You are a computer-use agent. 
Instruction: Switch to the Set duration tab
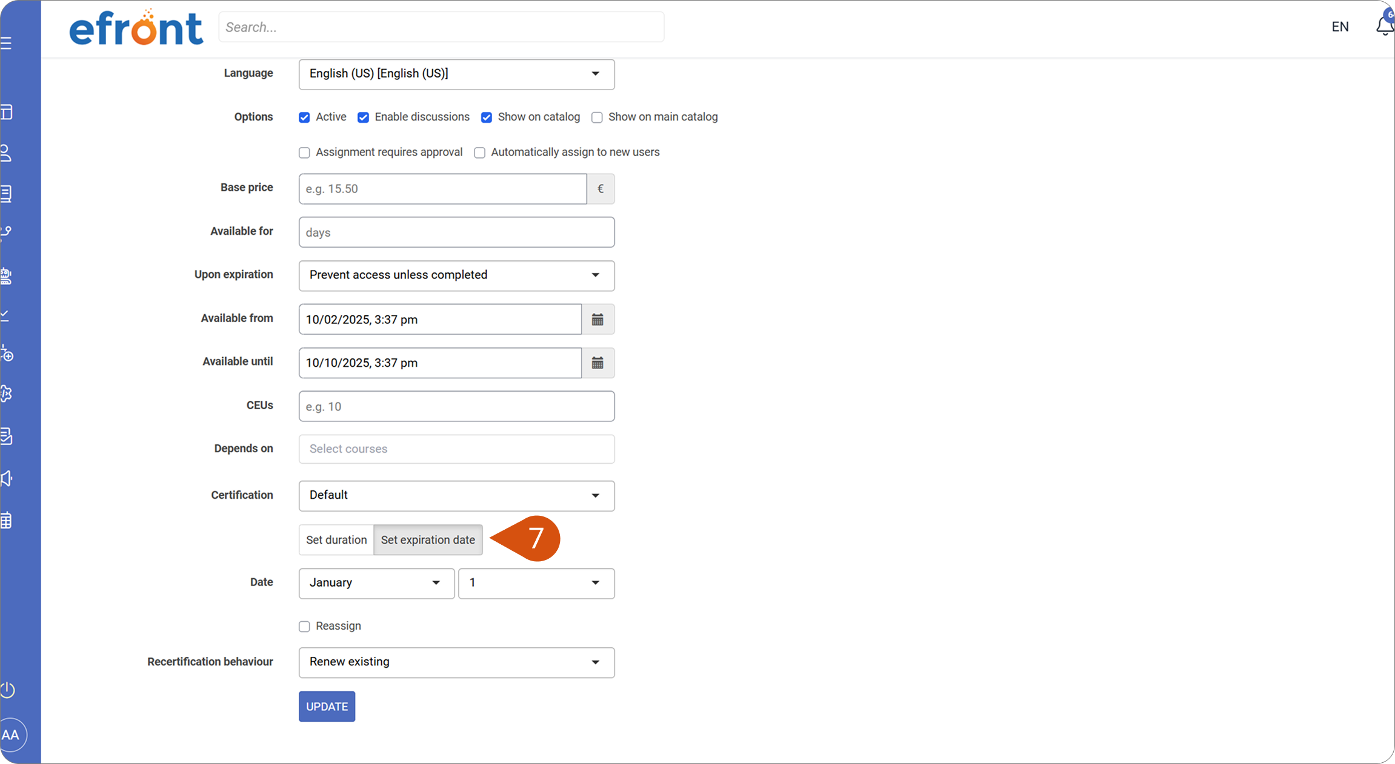coord(336,539)
